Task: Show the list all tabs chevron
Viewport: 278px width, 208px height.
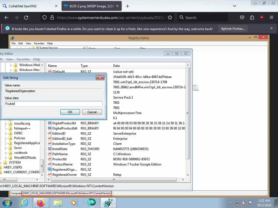Action: coord(234,6)
